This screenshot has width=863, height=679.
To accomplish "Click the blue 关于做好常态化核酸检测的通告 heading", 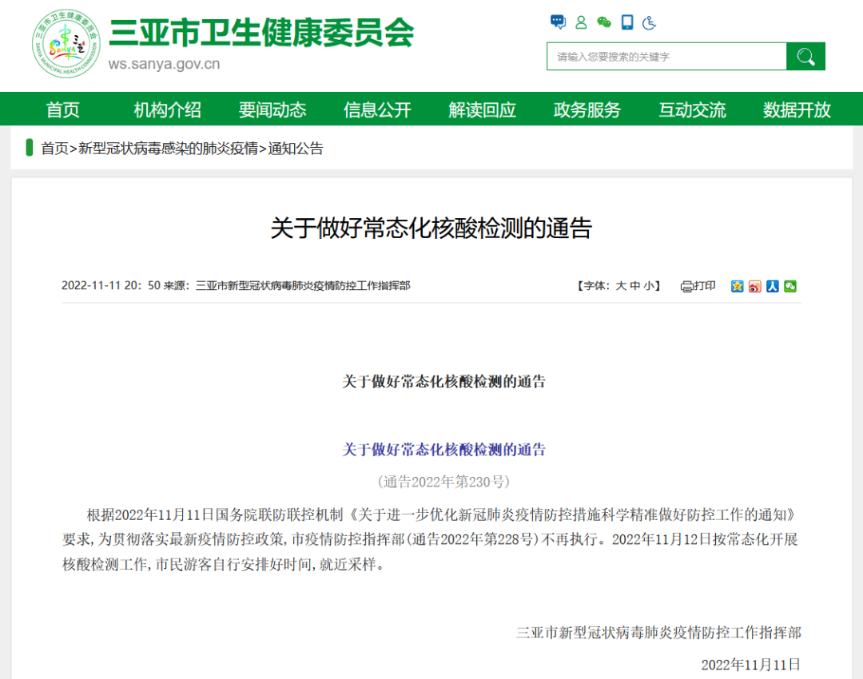I will coord(443,449).
